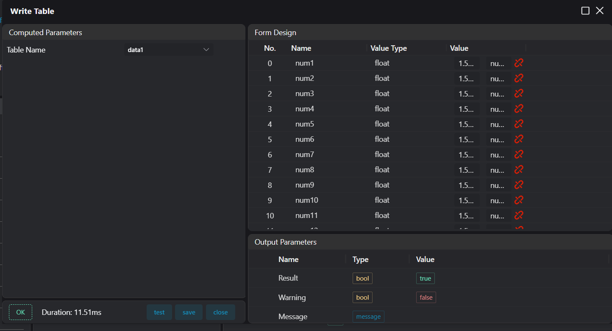612x331 pixels.
Task: Open the Table Name dropdown showing data1
Action: pyautogui.click(x=169, y=50)
